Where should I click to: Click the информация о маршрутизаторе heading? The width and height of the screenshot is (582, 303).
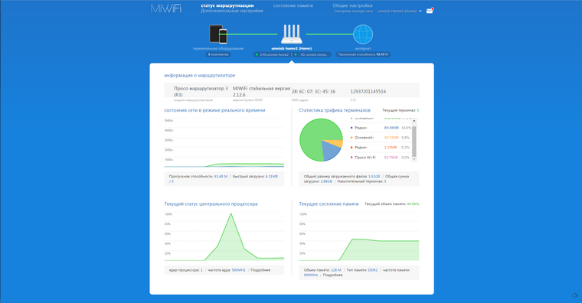[200, 75]
